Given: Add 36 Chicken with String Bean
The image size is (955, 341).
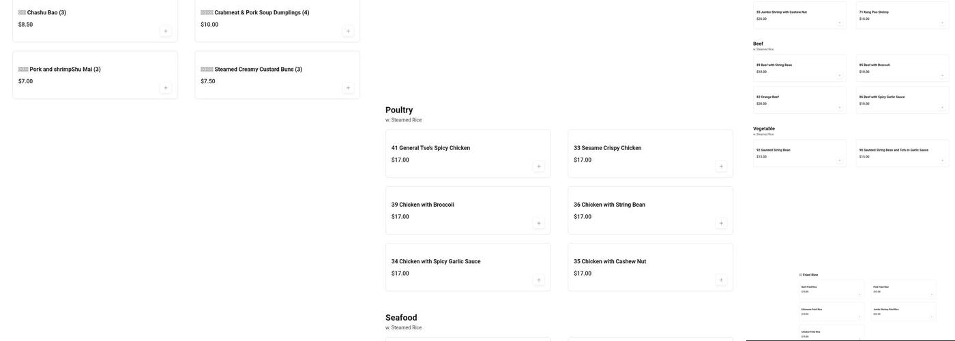Looking at the screenshot, I should pos(721,223).
